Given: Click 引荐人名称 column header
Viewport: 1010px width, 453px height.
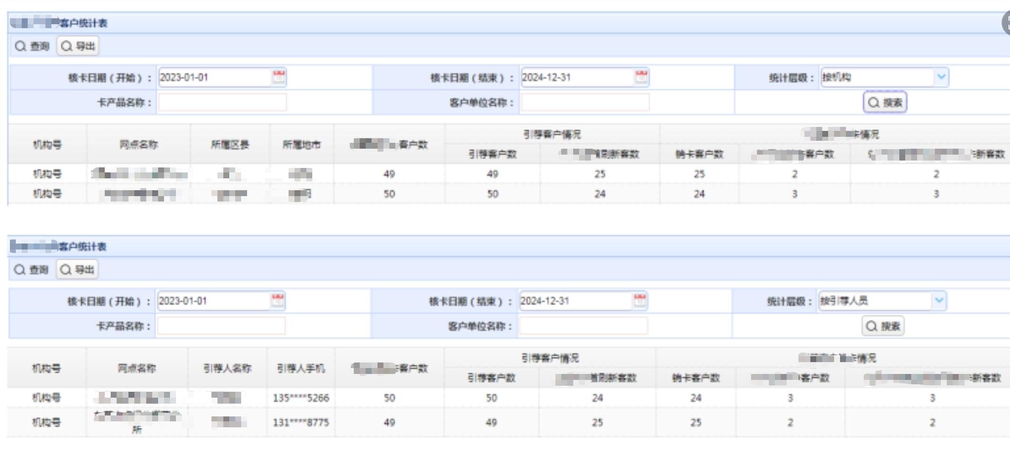Looking at the screenshot, I should click(227, 368).
